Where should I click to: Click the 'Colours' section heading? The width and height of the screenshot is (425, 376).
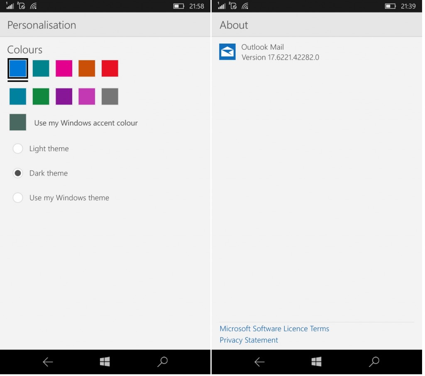(24, 50)
